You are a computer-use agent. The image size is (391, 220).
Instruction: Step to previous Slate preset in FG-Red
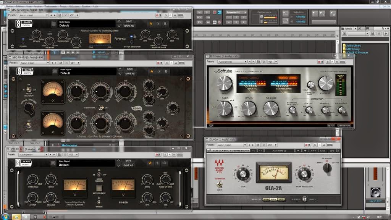pos(118,161)
